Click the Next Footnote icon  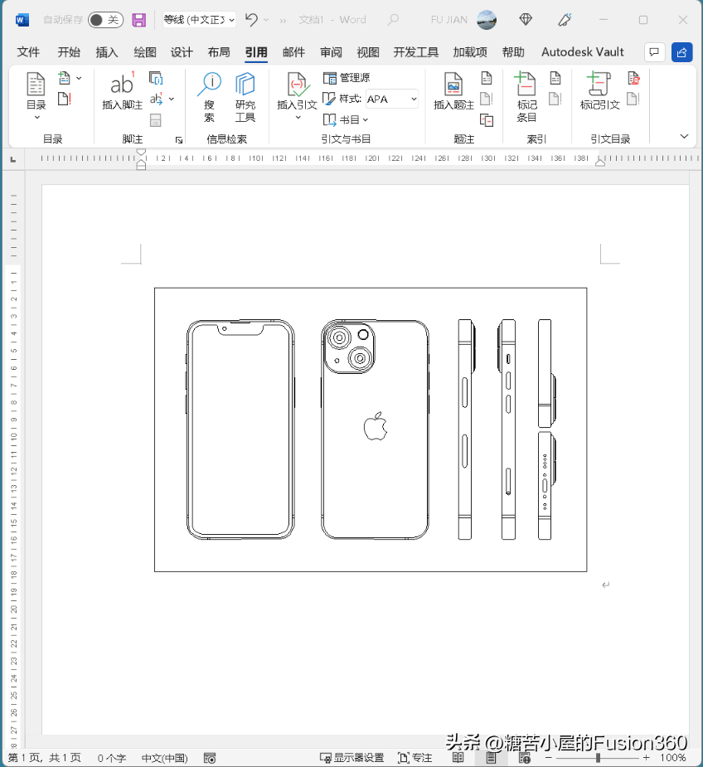[x=156, y=99]
